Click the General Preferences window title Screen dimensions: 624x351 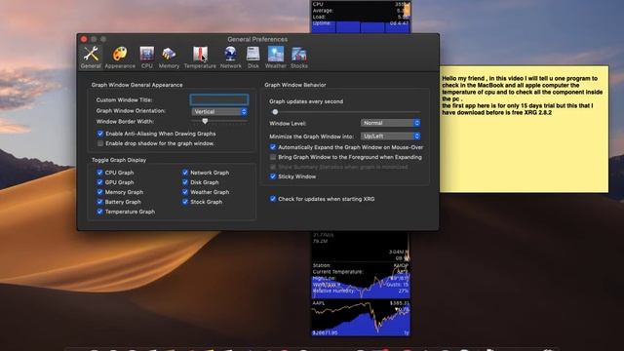click(x=257, y=39)
